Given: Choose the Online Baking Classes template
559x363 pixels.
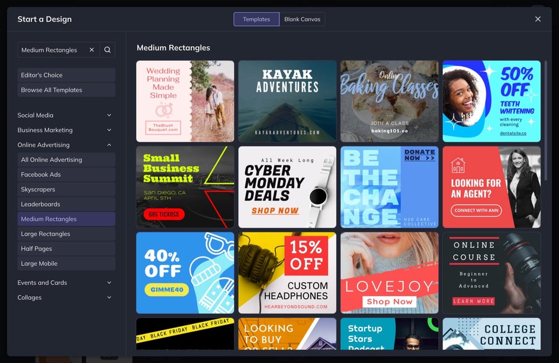Looking at the screenshot, I should pos(389,101).
